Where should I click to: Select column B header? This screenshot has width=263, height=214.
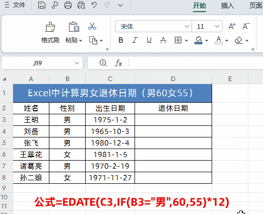(x=68, y=79)
